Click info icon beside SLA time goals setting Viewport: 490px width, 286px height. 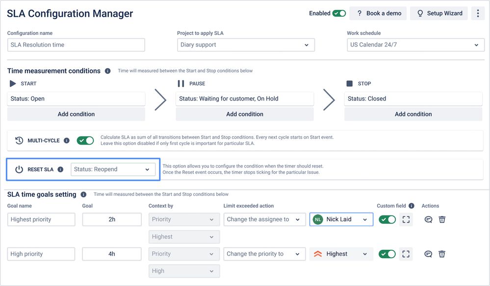(83, 194)
